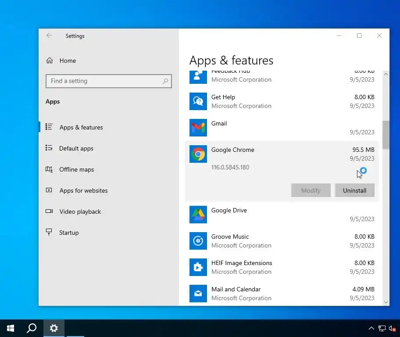Click the Gmail app icon
Screen dimensions: 400x337
click(x=198, y=128)
